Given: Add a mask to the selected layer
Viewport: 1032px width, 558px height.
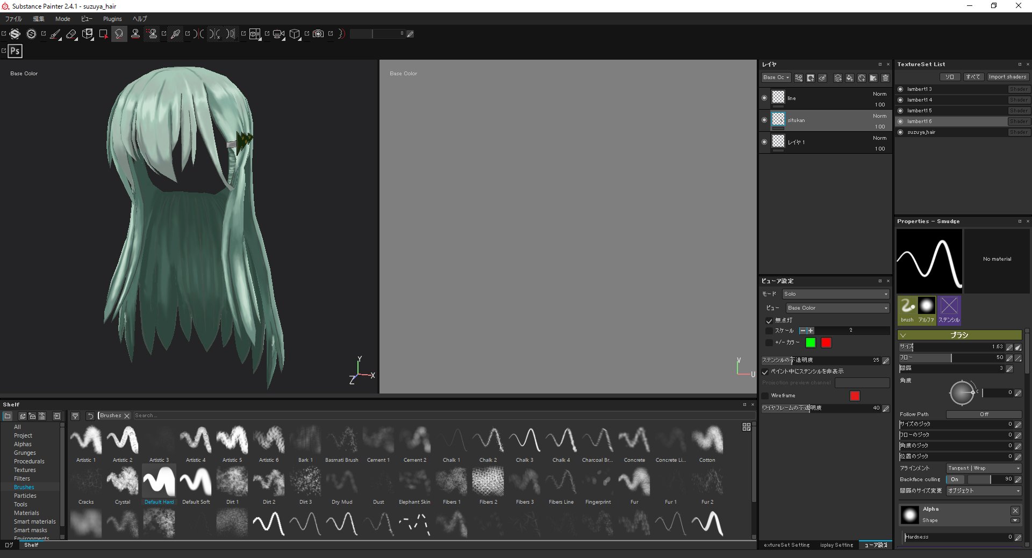Looking at the screenshot, I should [811, 78].
